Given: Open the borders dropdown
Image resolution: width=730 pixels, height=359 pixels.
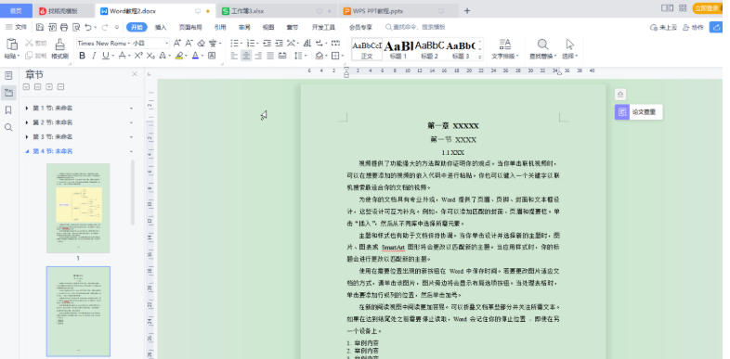Looking at the screenshot, I should pos(342,56).
